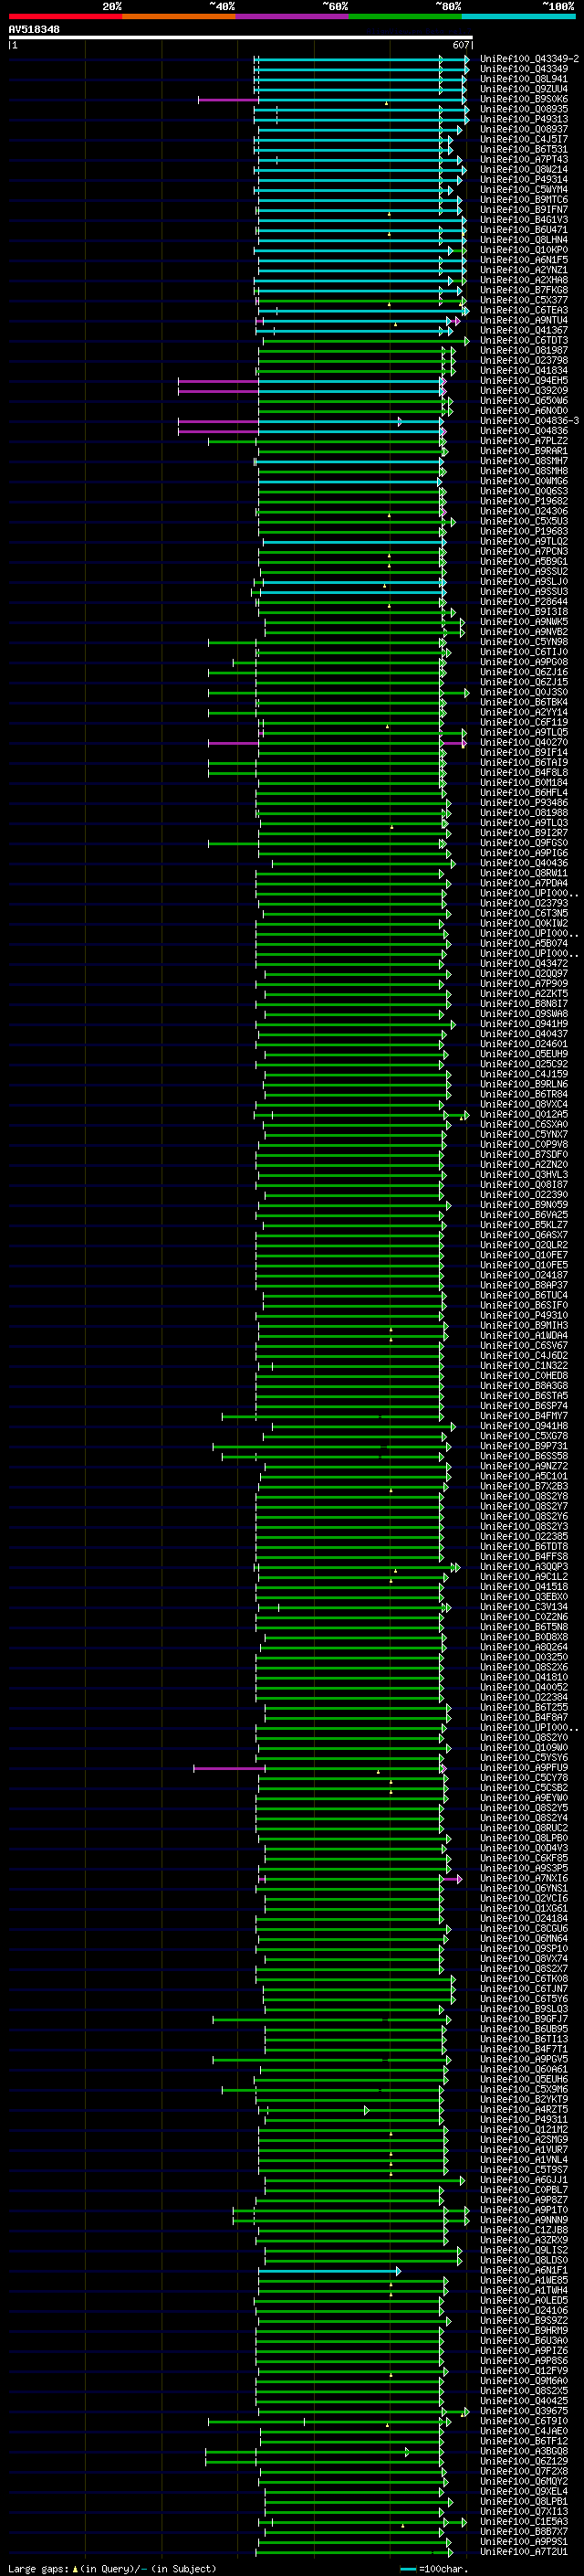Select the UniRef100_Q43472 label
The width and height of the screenshot is (584, 2576).
click(x=523, y=963)
